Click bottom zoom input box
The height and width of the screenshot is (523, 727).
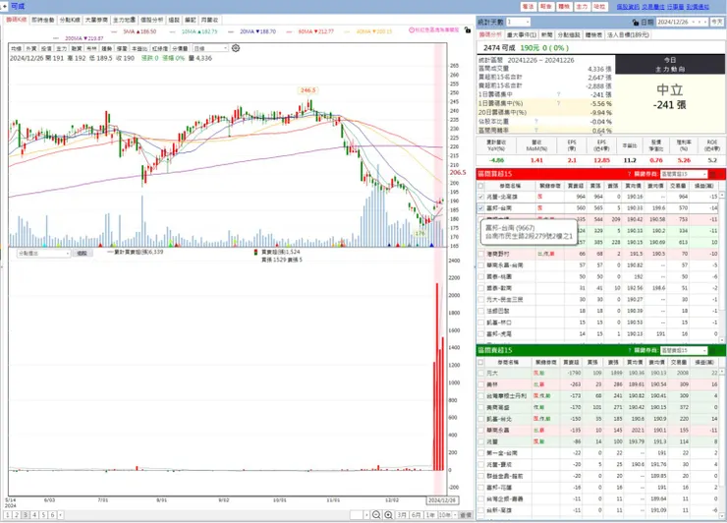coord(357,515)
